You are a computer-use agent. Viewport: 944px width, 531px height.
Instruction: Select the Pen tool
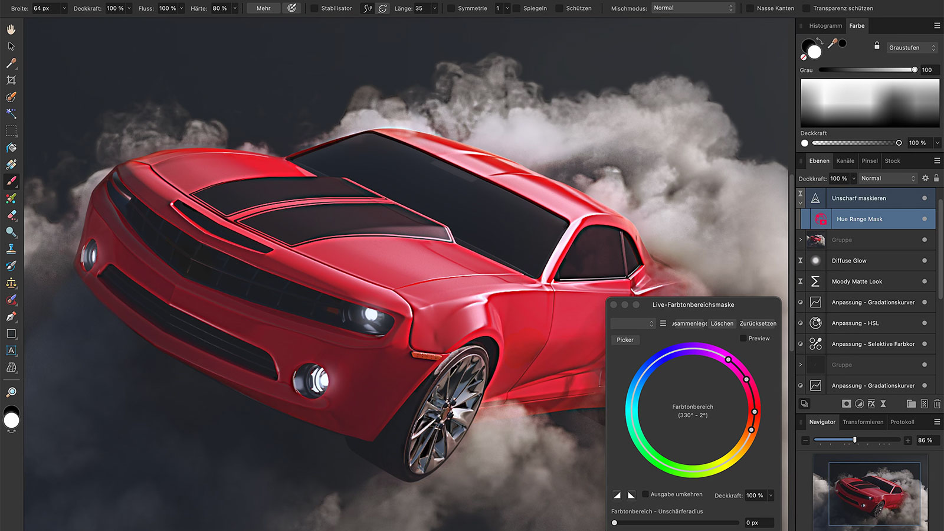(x=11, y=317)
